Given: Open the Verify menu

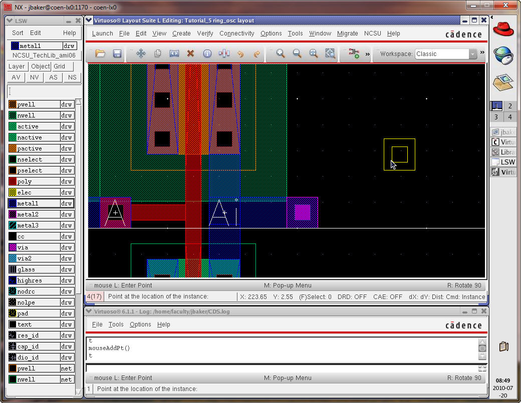Looking at the screenshot, I should coord(205,33).
